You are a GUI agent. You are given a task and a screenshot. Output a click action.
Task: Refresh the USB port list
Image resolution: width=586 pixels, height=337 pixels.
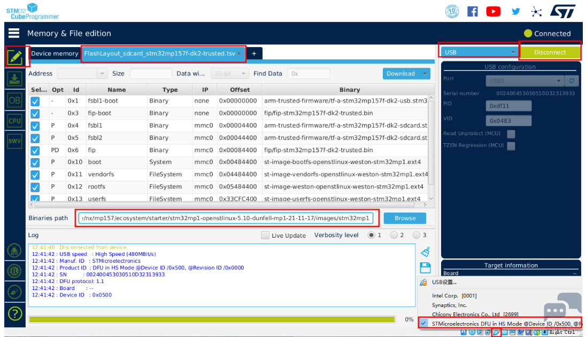click(x=572, y=80)
